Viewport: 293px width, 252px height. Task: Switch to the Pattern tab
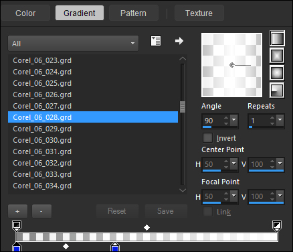pos(133,13)
